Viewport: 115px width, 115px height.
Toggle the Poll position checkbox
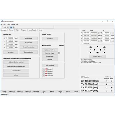[82, 77]
